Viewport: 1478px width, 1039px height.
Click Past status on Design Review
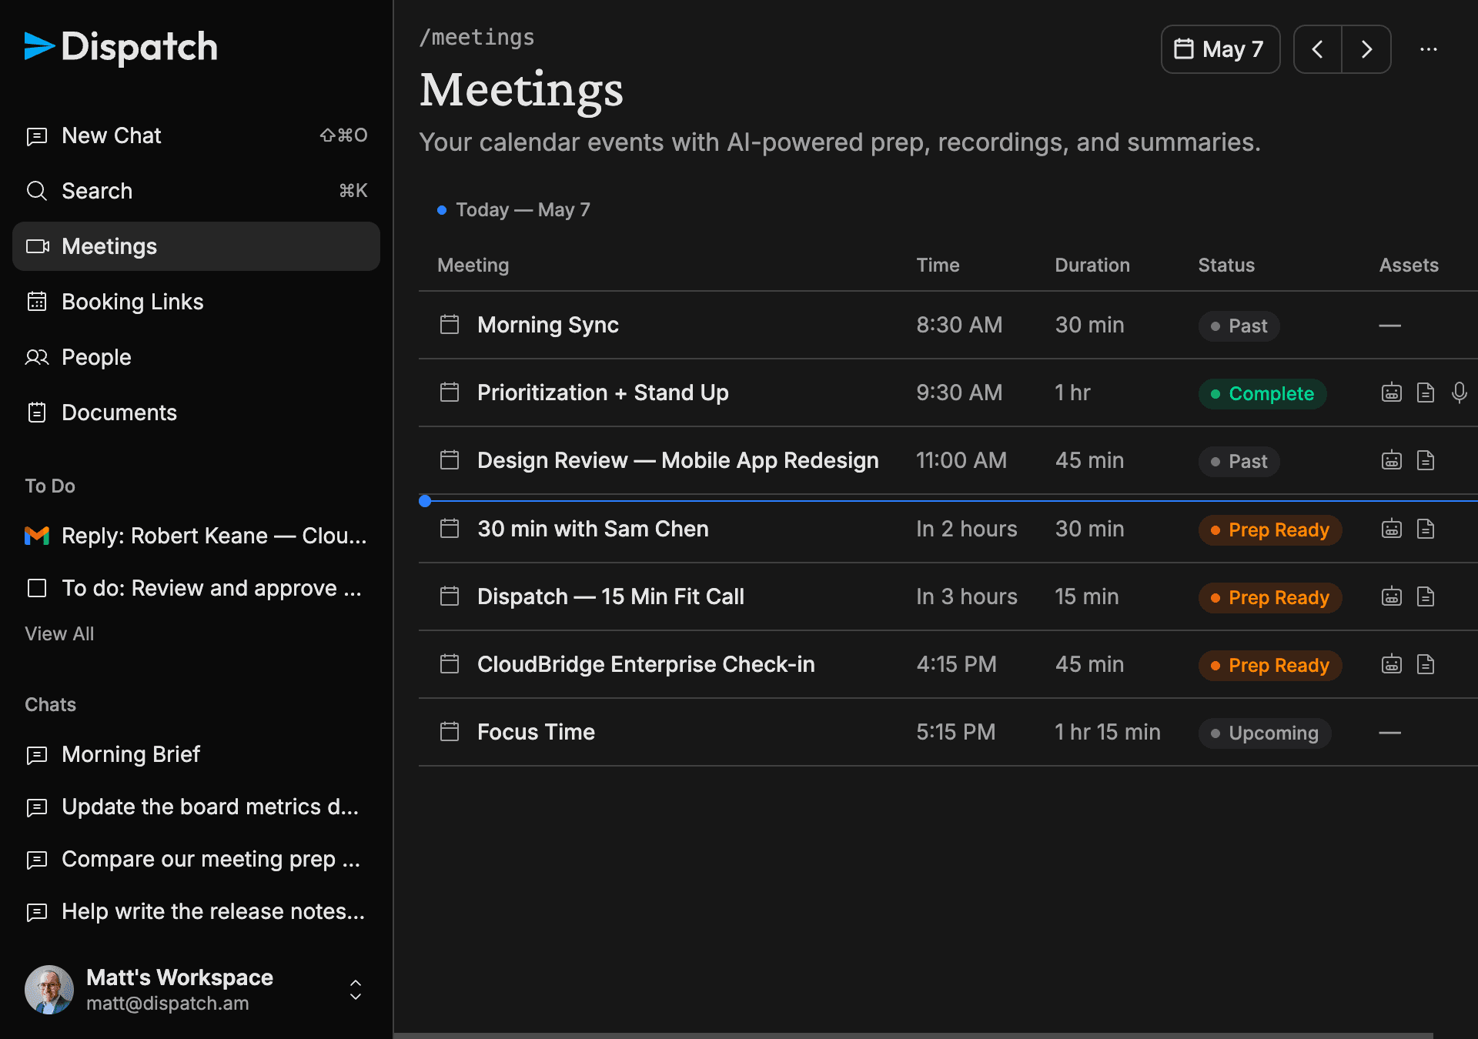pyautogui.click(x=1239, y=461)
